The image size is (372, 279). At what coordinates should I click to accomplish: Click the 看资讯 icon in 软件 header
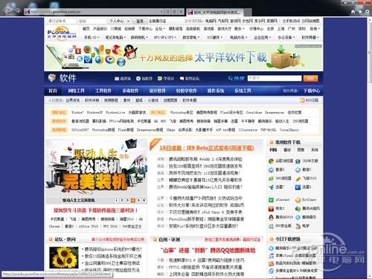tap(117, 79)
